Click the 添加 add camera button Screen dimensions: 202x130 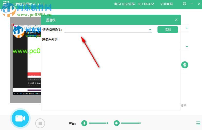[168, 30]
